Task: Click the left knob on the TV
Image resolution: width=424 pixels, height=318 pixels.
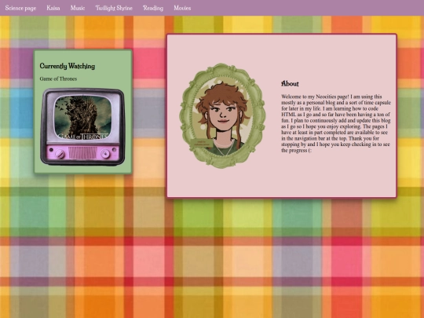Action: click(x=60, y=154)
